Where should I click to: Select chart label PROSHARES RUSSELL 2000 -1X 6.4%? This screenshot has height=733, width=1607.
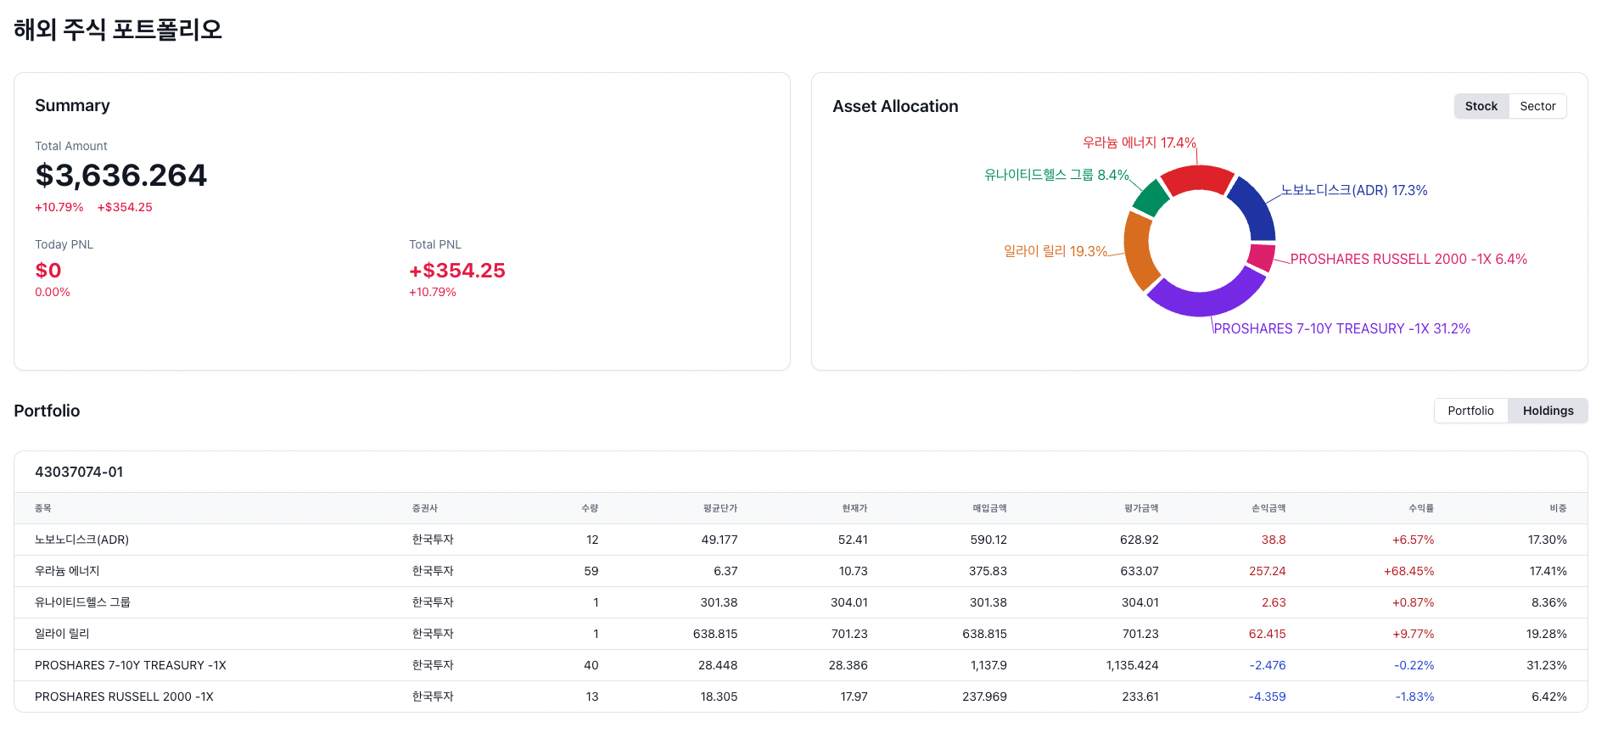click(1408, 259)
